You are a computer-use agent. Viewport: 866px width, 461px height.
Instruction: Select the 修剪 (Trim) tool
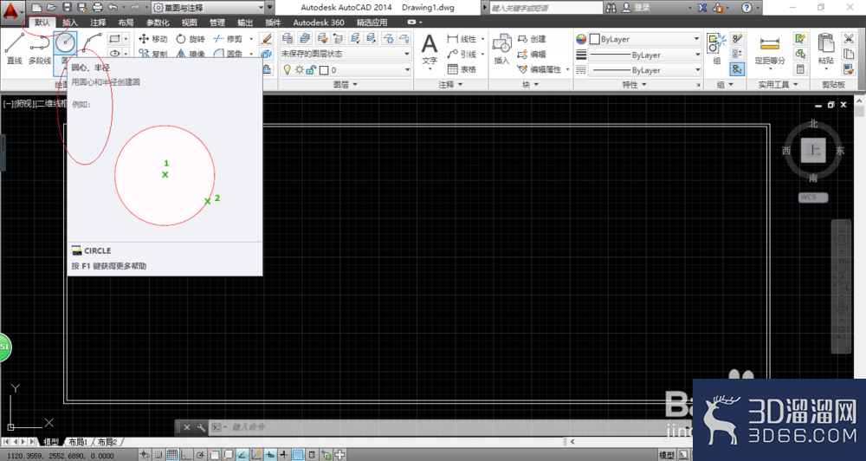[228, 39]
